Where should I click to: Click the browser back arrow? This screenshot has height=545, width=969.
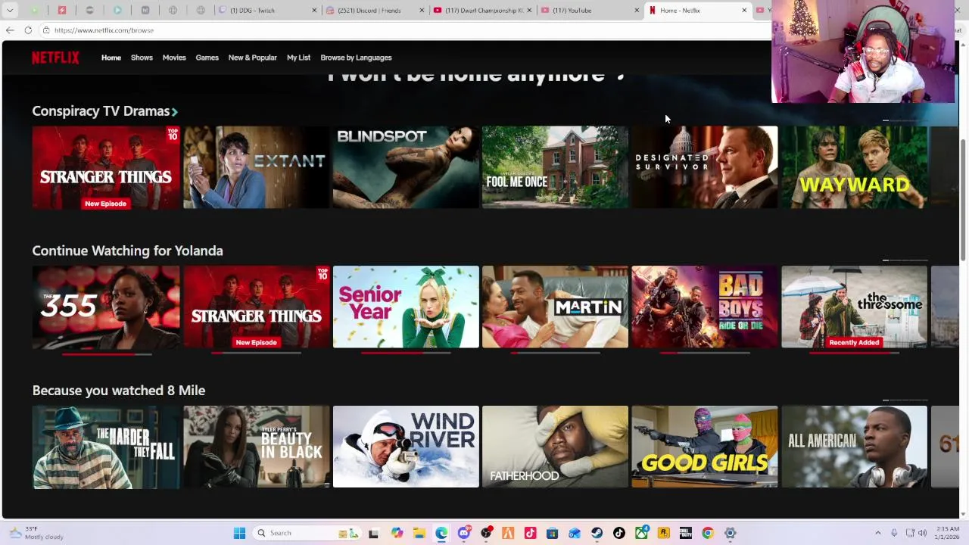coord(10,30)
